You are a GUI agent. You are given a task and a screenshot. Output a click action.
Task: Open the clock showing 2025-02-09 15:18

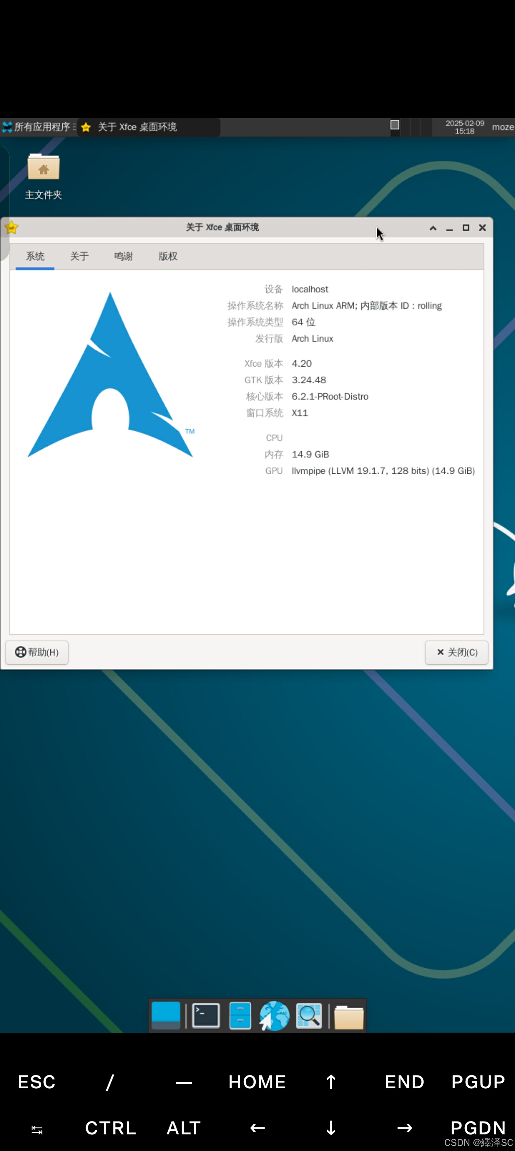[x=464, y=127]
